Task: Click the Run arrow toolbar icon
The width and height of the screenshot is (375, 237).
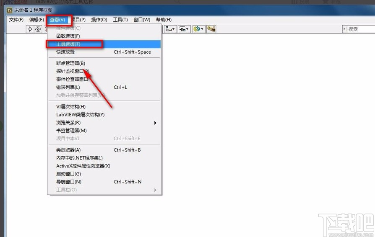Action: 30,29
